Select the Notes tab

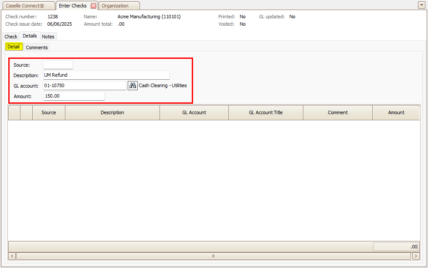(48, 37)
